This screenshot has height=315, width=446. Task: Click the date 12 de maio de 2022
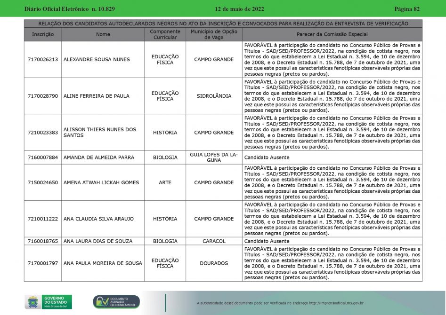pyautogui.click(x=239, y=9)
